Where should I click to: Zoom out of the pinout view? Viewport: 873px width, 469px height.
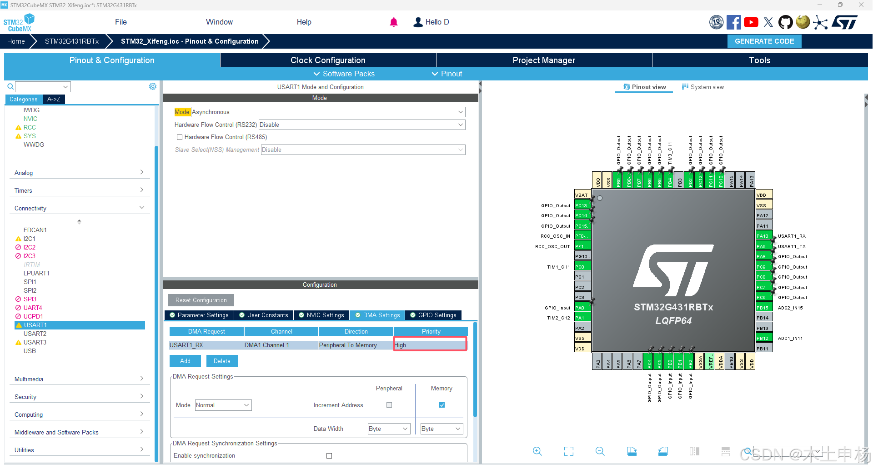[600, 451]
